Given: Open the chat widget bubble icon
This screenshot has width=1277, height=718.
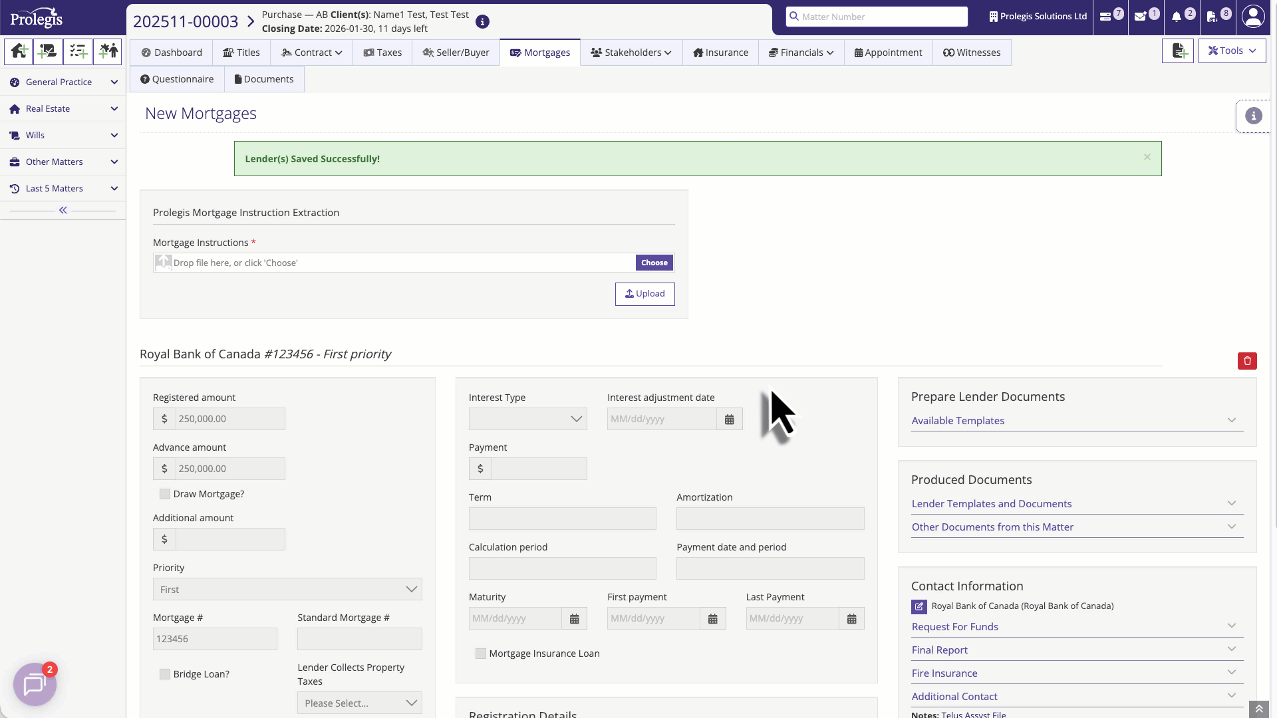Looking at the screenshot, I should click(x=35, y=684).
